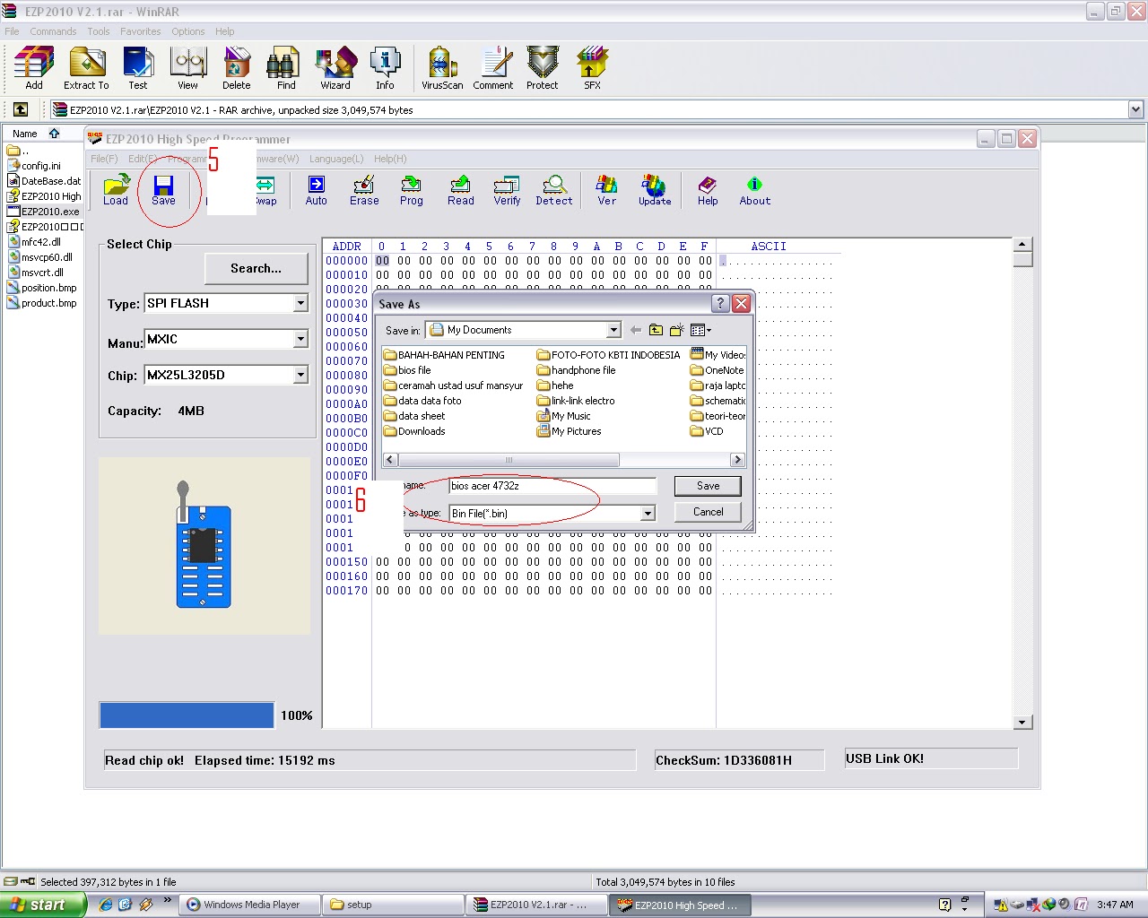This screenshot has height=918, width=1148.
Task: Open the Manu dropdown showing MXIC
Action: (300, 339)
